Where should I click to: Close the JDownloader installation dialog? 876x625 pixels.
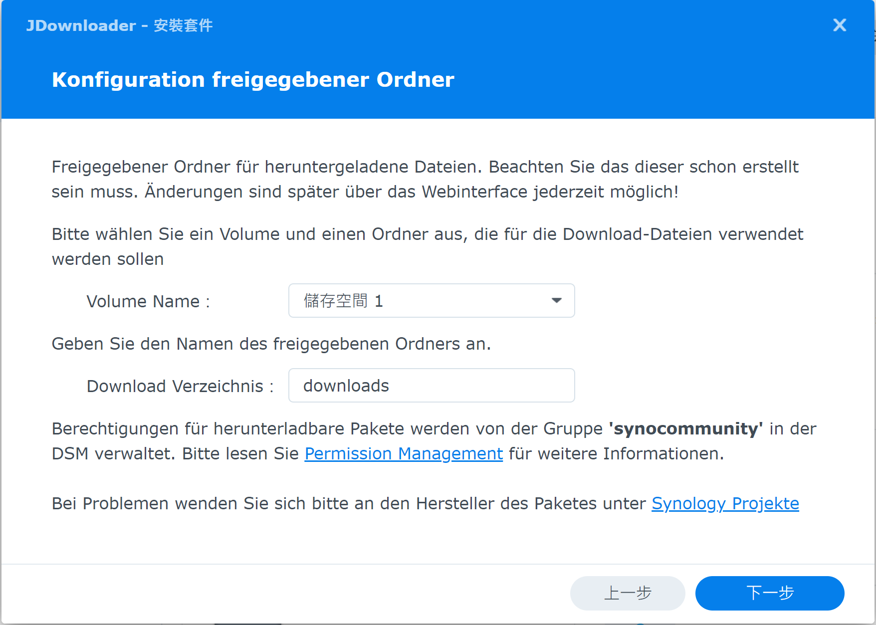840,25
